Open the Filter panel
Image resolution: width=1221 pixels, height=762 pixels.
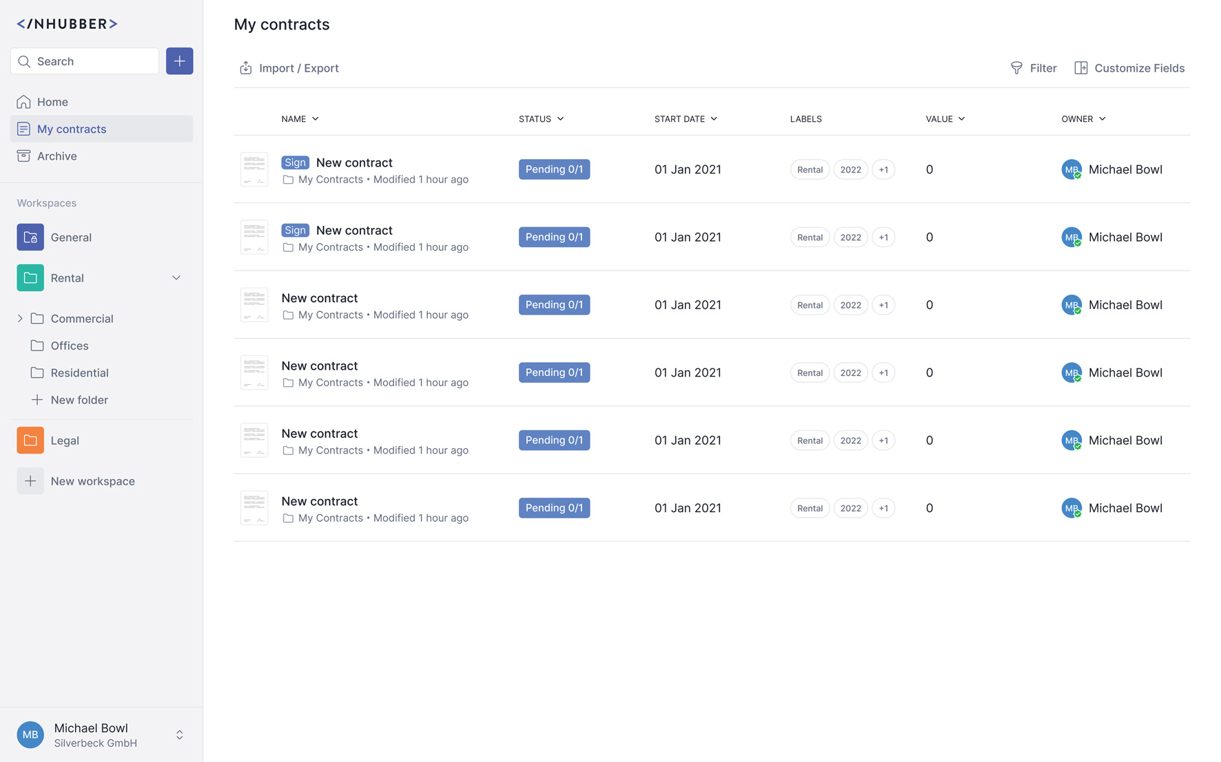[x=1033, y=68]
